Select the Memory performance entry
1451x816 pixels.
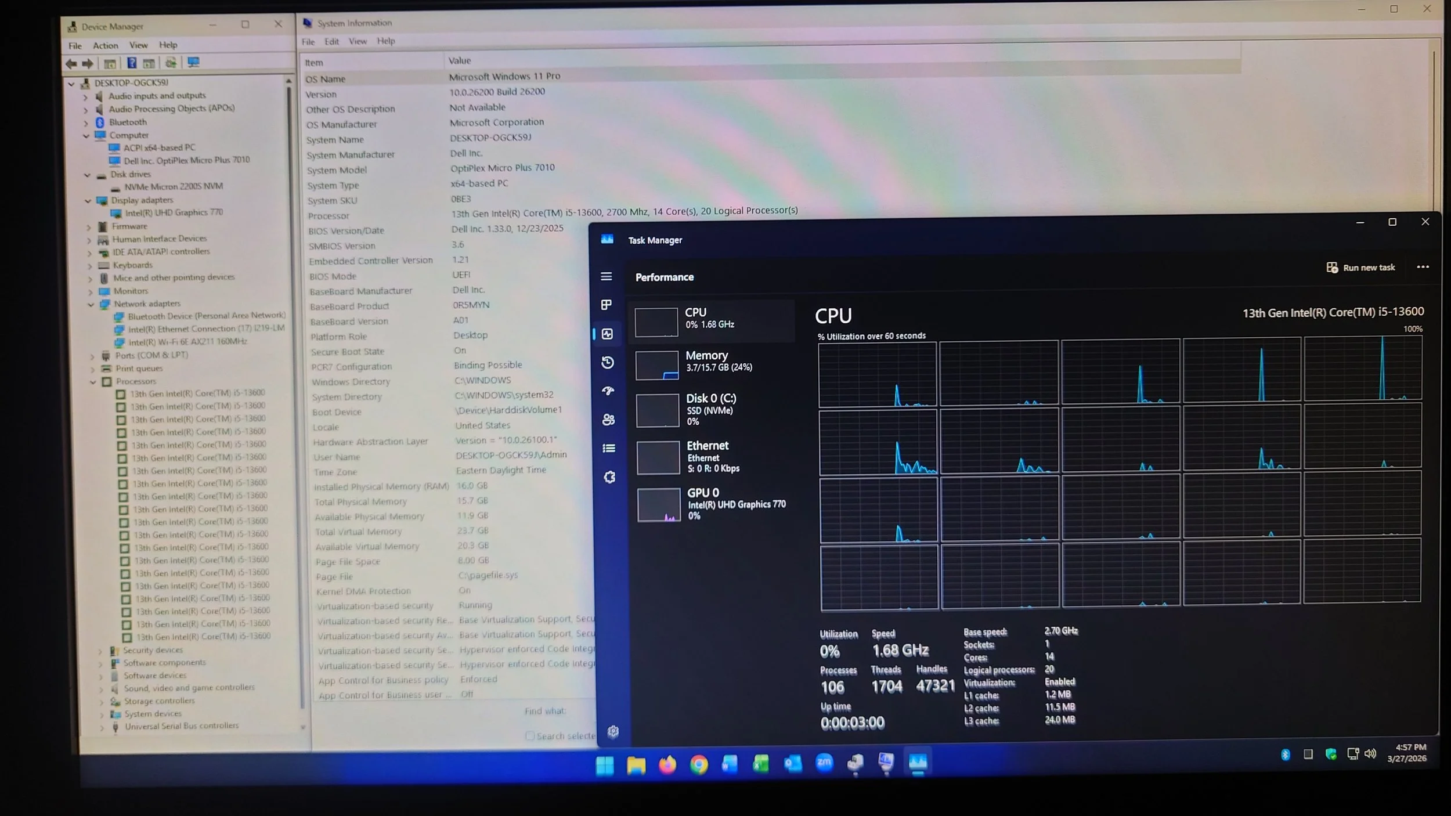pos(712,365)
